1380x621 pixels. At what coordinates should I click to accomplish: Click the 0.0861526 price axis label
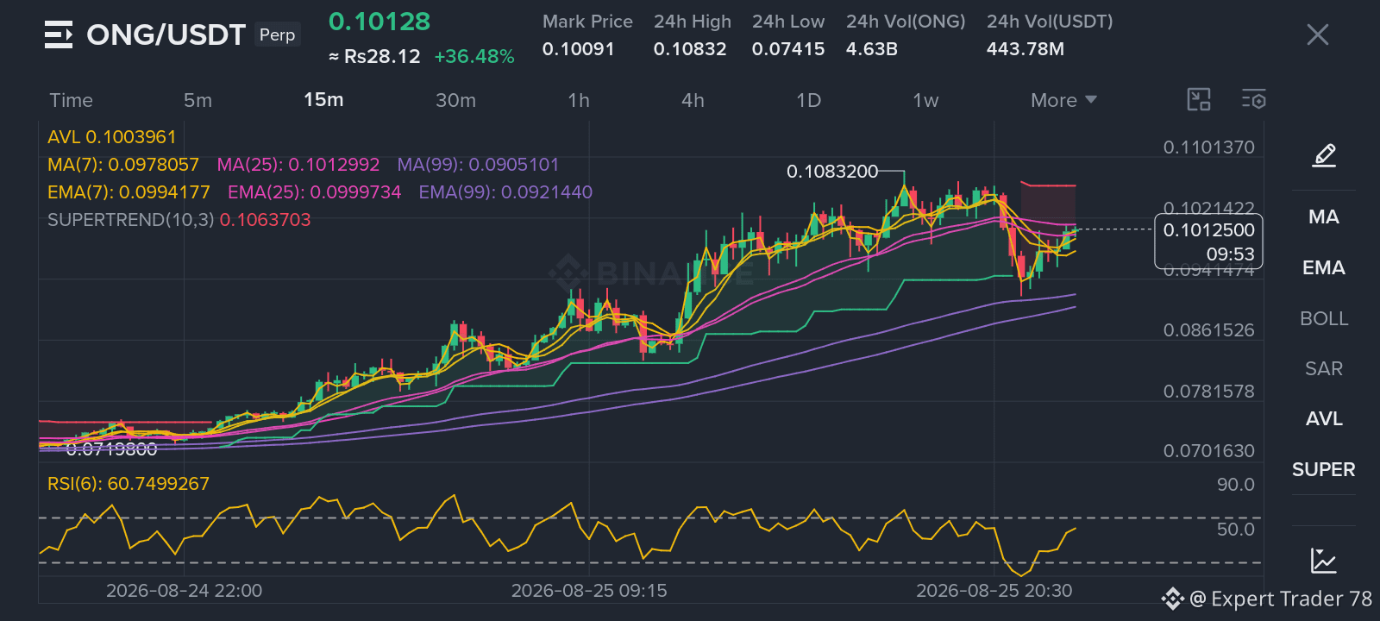coord(1208,330)
